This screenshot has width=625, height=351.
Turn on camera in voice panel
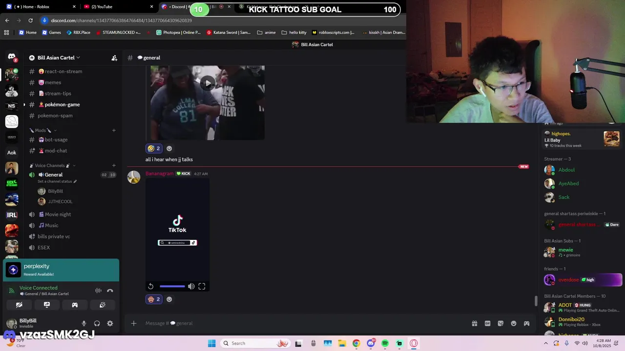[19, 305]
